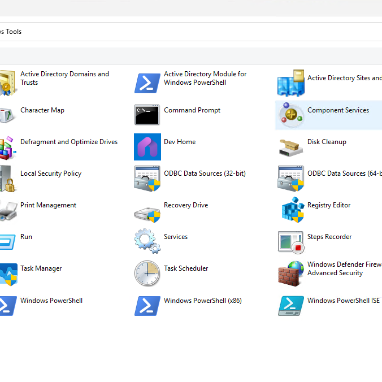Launch the Windows PowerShell icon
Image resolution: width=382 pixels, height=382 pixels.
click(x=8, y=306)
